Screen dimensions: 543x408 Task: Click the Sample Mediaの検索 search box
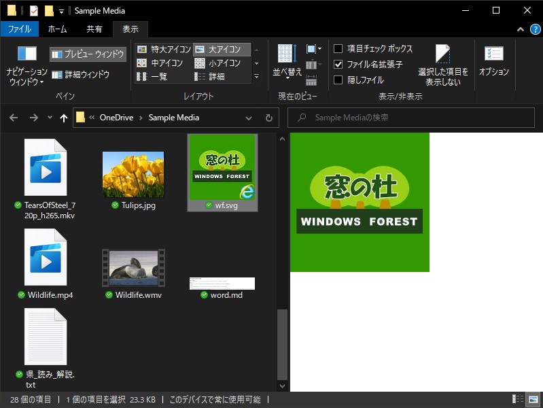(x=411, y=118)
